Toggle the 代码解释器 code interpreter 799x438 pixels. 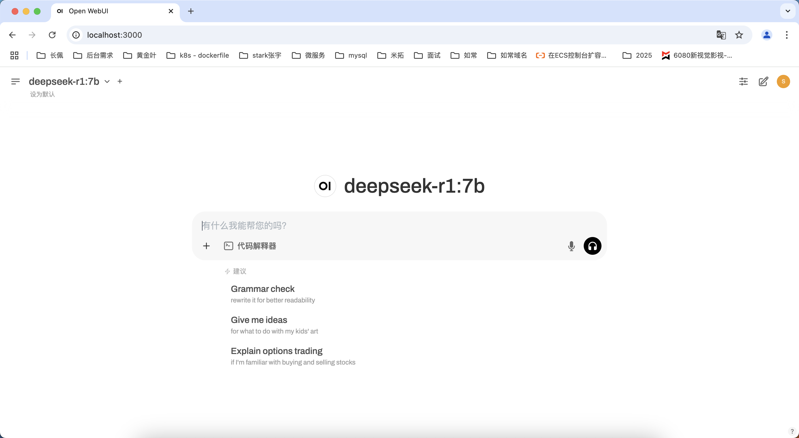point(250,246)
